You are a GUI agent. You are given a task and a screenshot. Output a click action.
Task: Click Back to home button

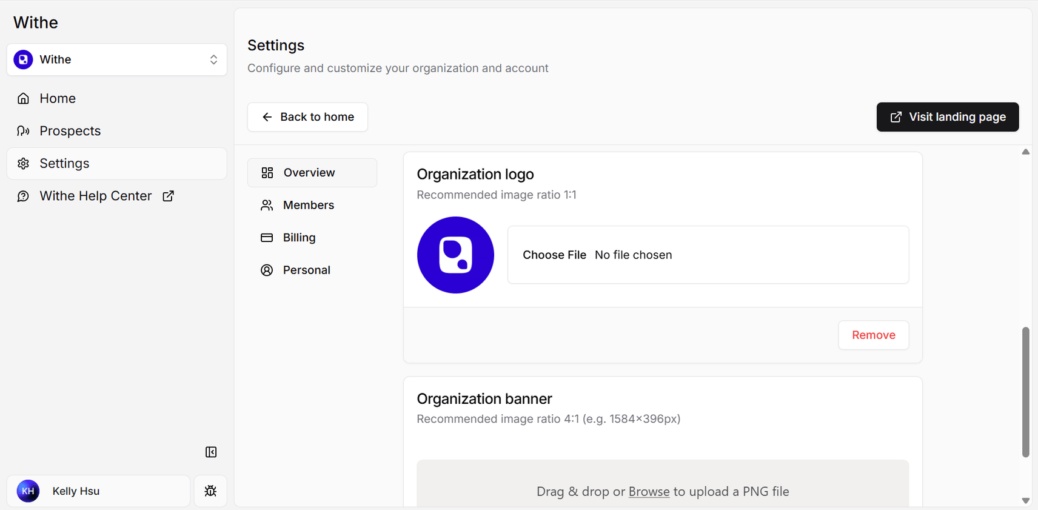point(307,117)
